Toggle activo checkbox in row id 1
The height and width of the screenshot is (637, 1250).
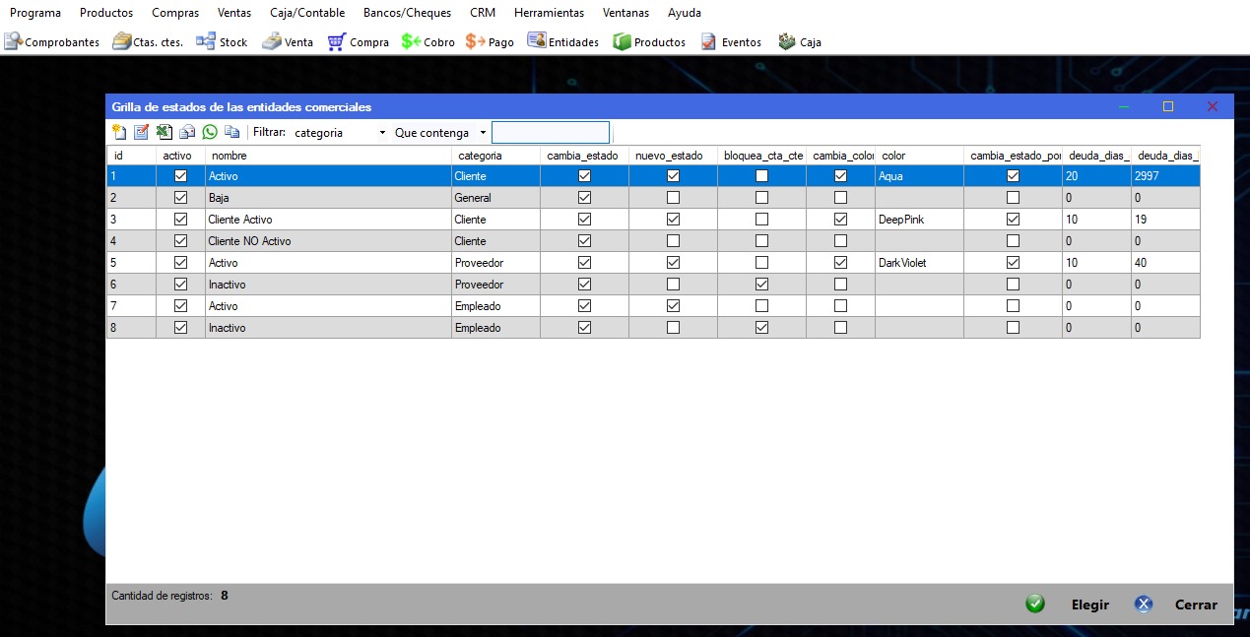click(180, 176)
